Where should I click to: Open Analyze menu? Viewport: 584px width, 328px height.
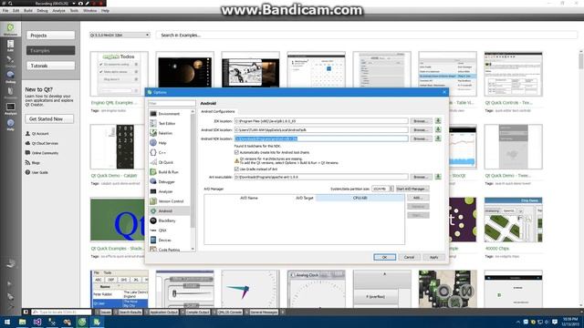point(58,11)
